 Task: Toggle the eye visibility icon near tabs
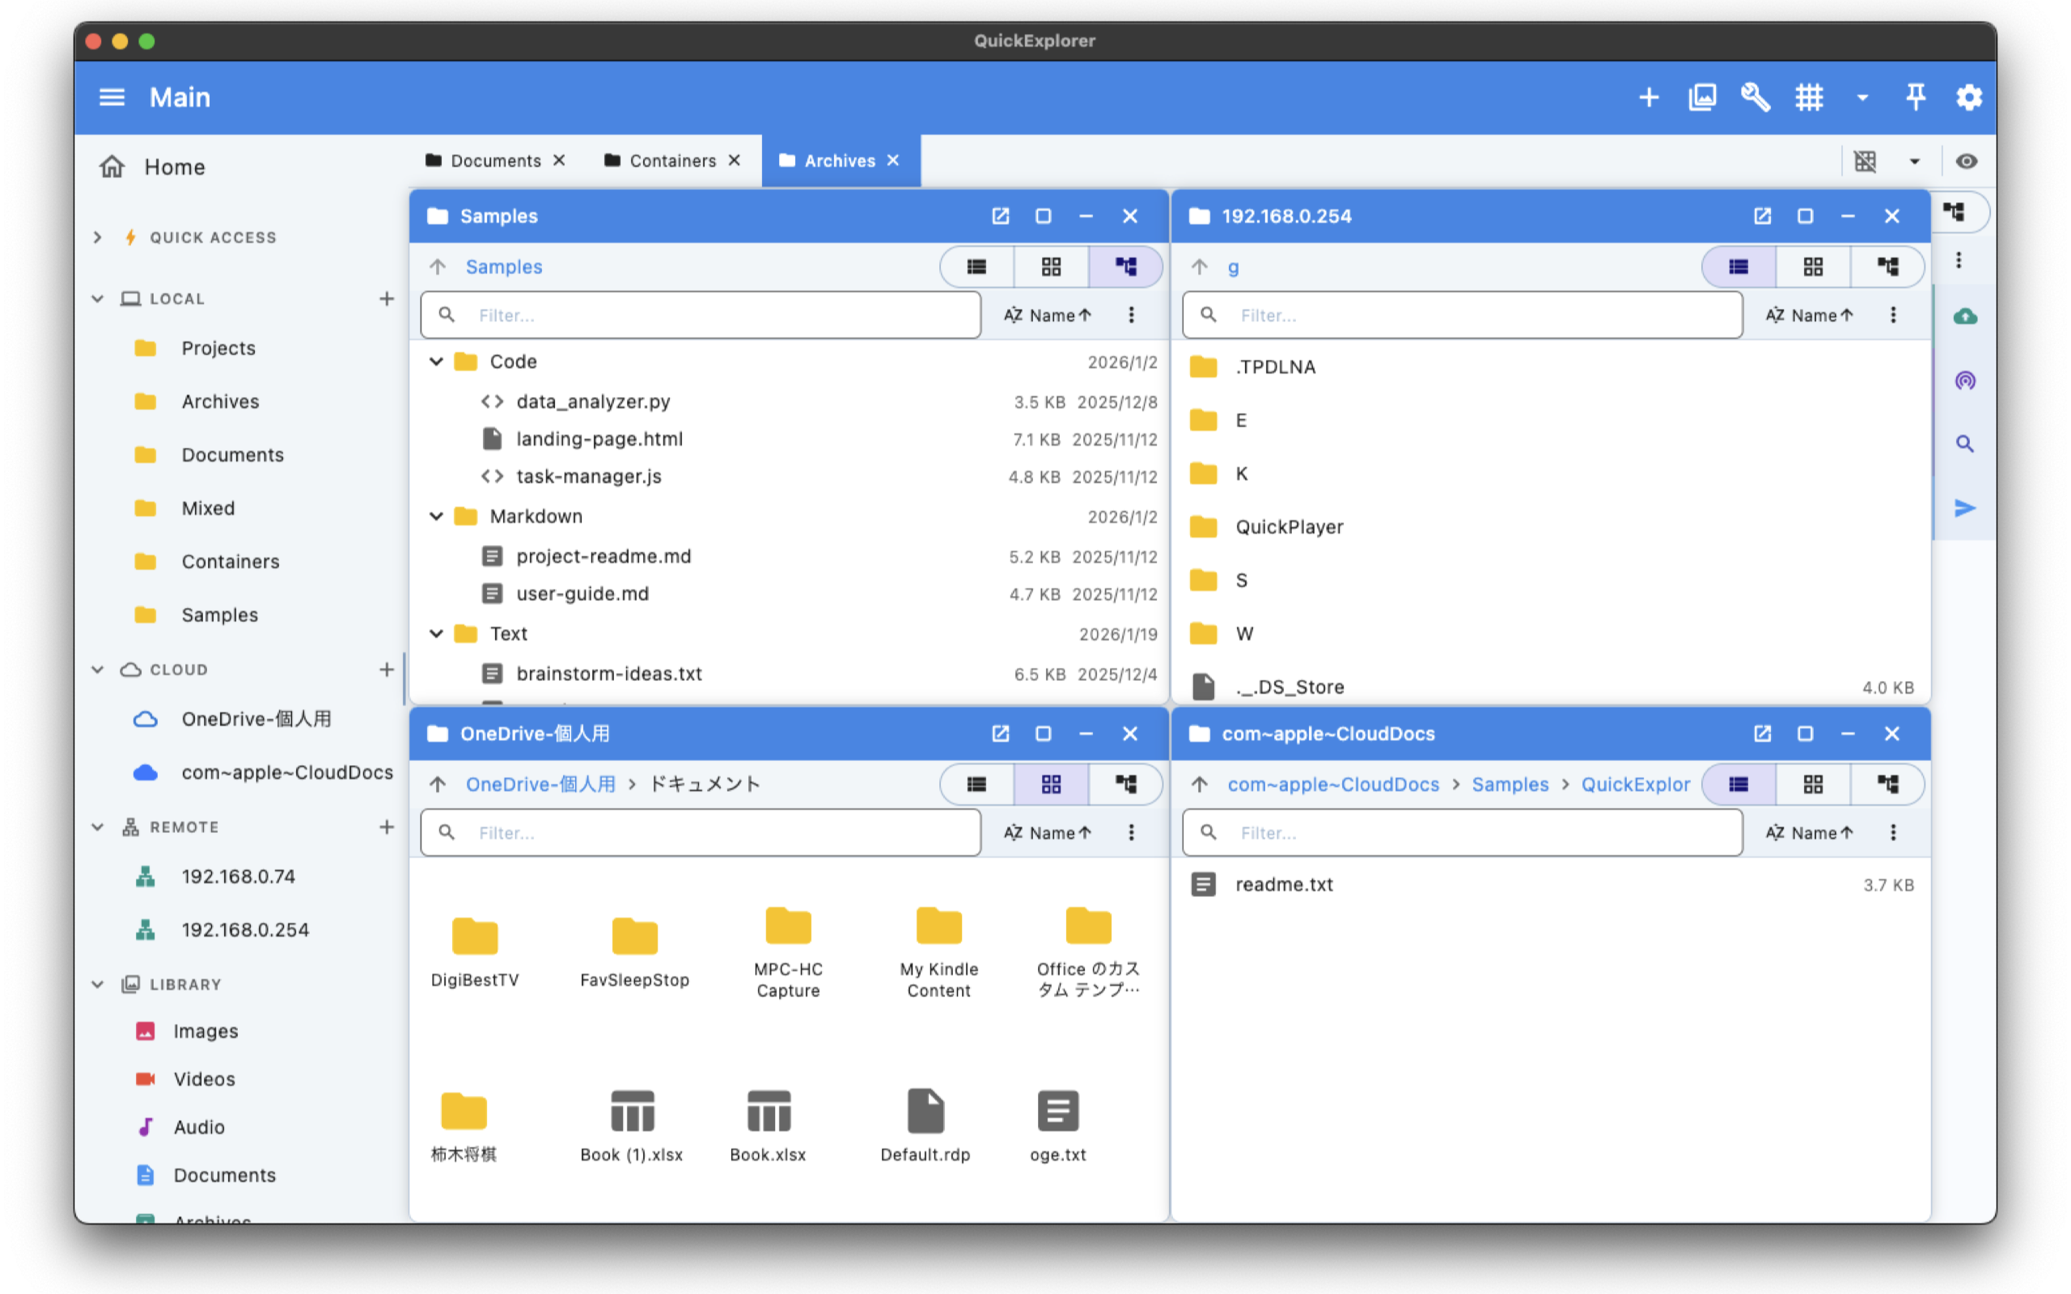(1966, 161)
